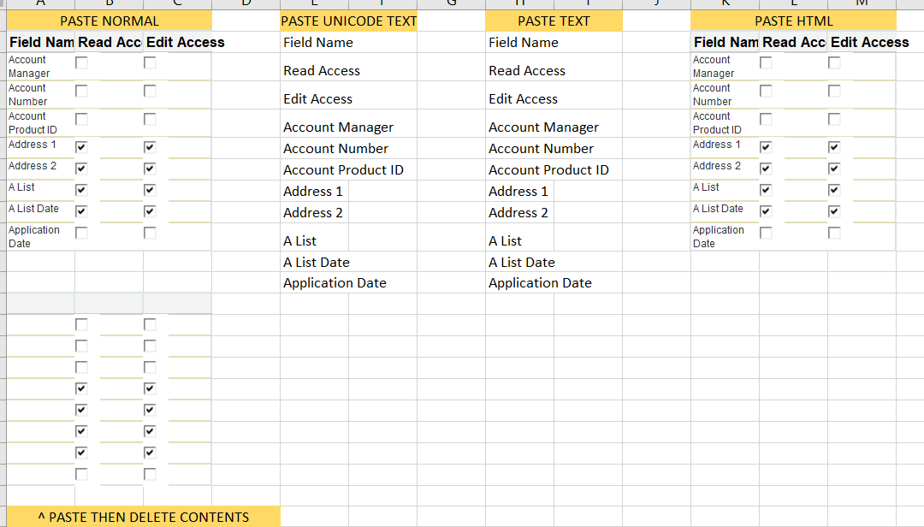The height and width of the screenshot is (527, 924).
Task: Click the Edit Access header in Paste HTML table
Action: point(869,43)
